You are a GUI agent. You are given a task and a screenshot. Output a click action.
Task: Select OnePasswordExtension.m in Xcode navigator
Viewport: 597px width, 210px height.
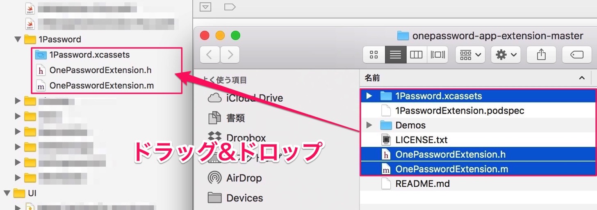101,86
